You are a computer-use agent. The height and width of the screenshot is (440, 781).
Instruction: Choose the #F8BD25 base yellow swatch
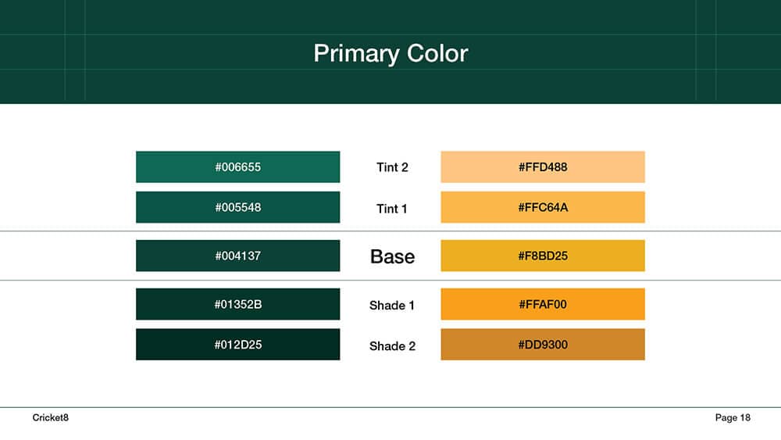tap(543, 256)
